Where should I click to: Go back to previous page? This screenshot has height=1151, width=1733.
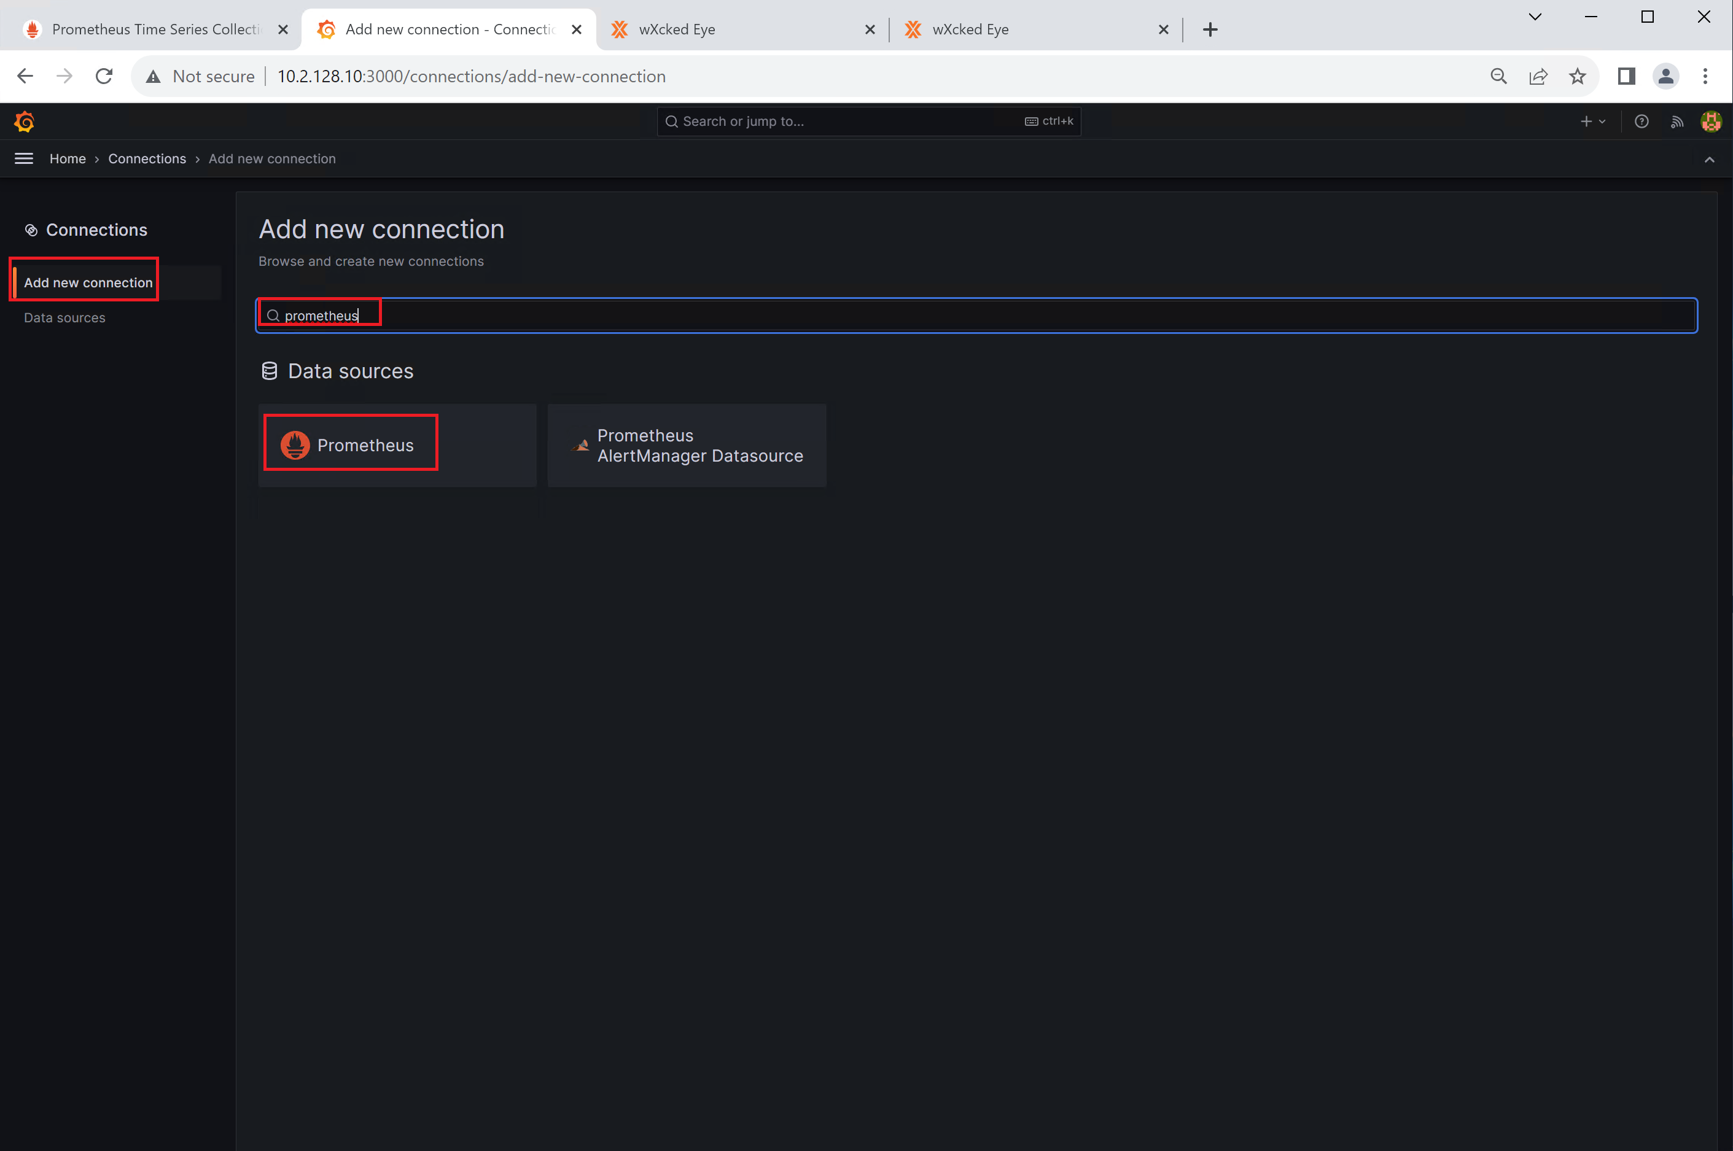tap(26, 76)
